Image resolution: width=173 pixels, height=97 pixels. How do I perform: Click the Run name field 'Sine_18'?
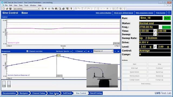coord(151,18)
